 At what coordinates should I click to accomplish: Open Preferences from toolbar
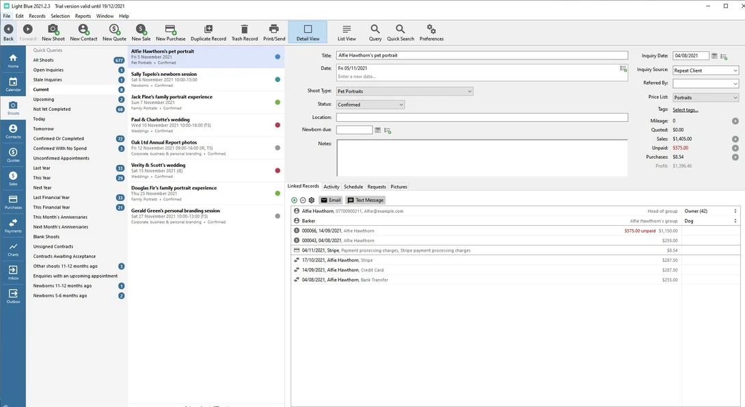(x=431, y=32)
